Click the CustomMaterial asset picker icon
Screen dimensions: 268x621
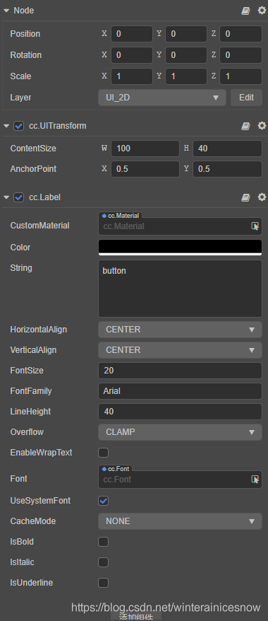click(x=255, y=226)
